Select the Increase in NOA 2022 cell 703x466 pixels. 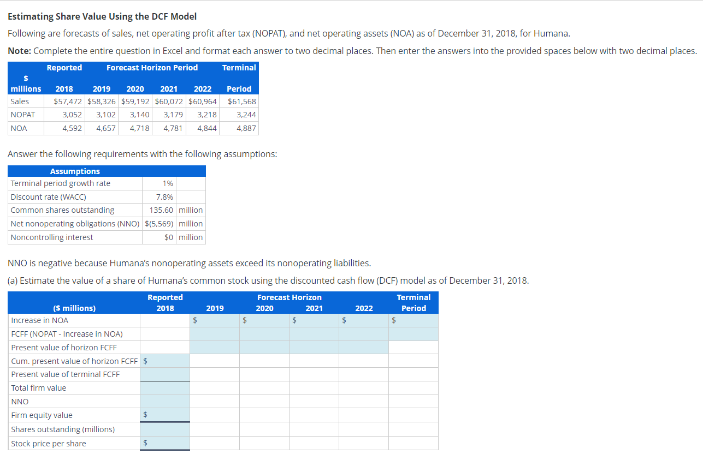click(x=364, y=320)
